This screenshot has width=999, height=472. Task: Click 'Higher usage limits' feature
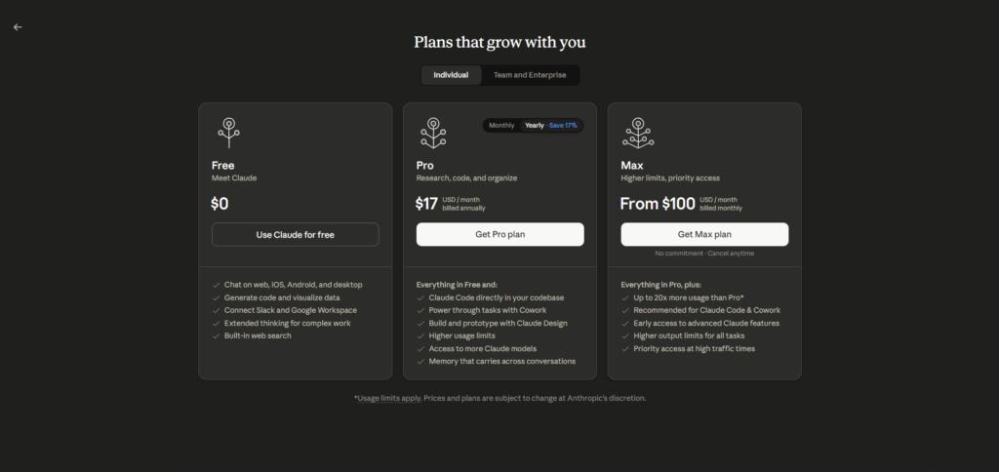click(461, 335)
